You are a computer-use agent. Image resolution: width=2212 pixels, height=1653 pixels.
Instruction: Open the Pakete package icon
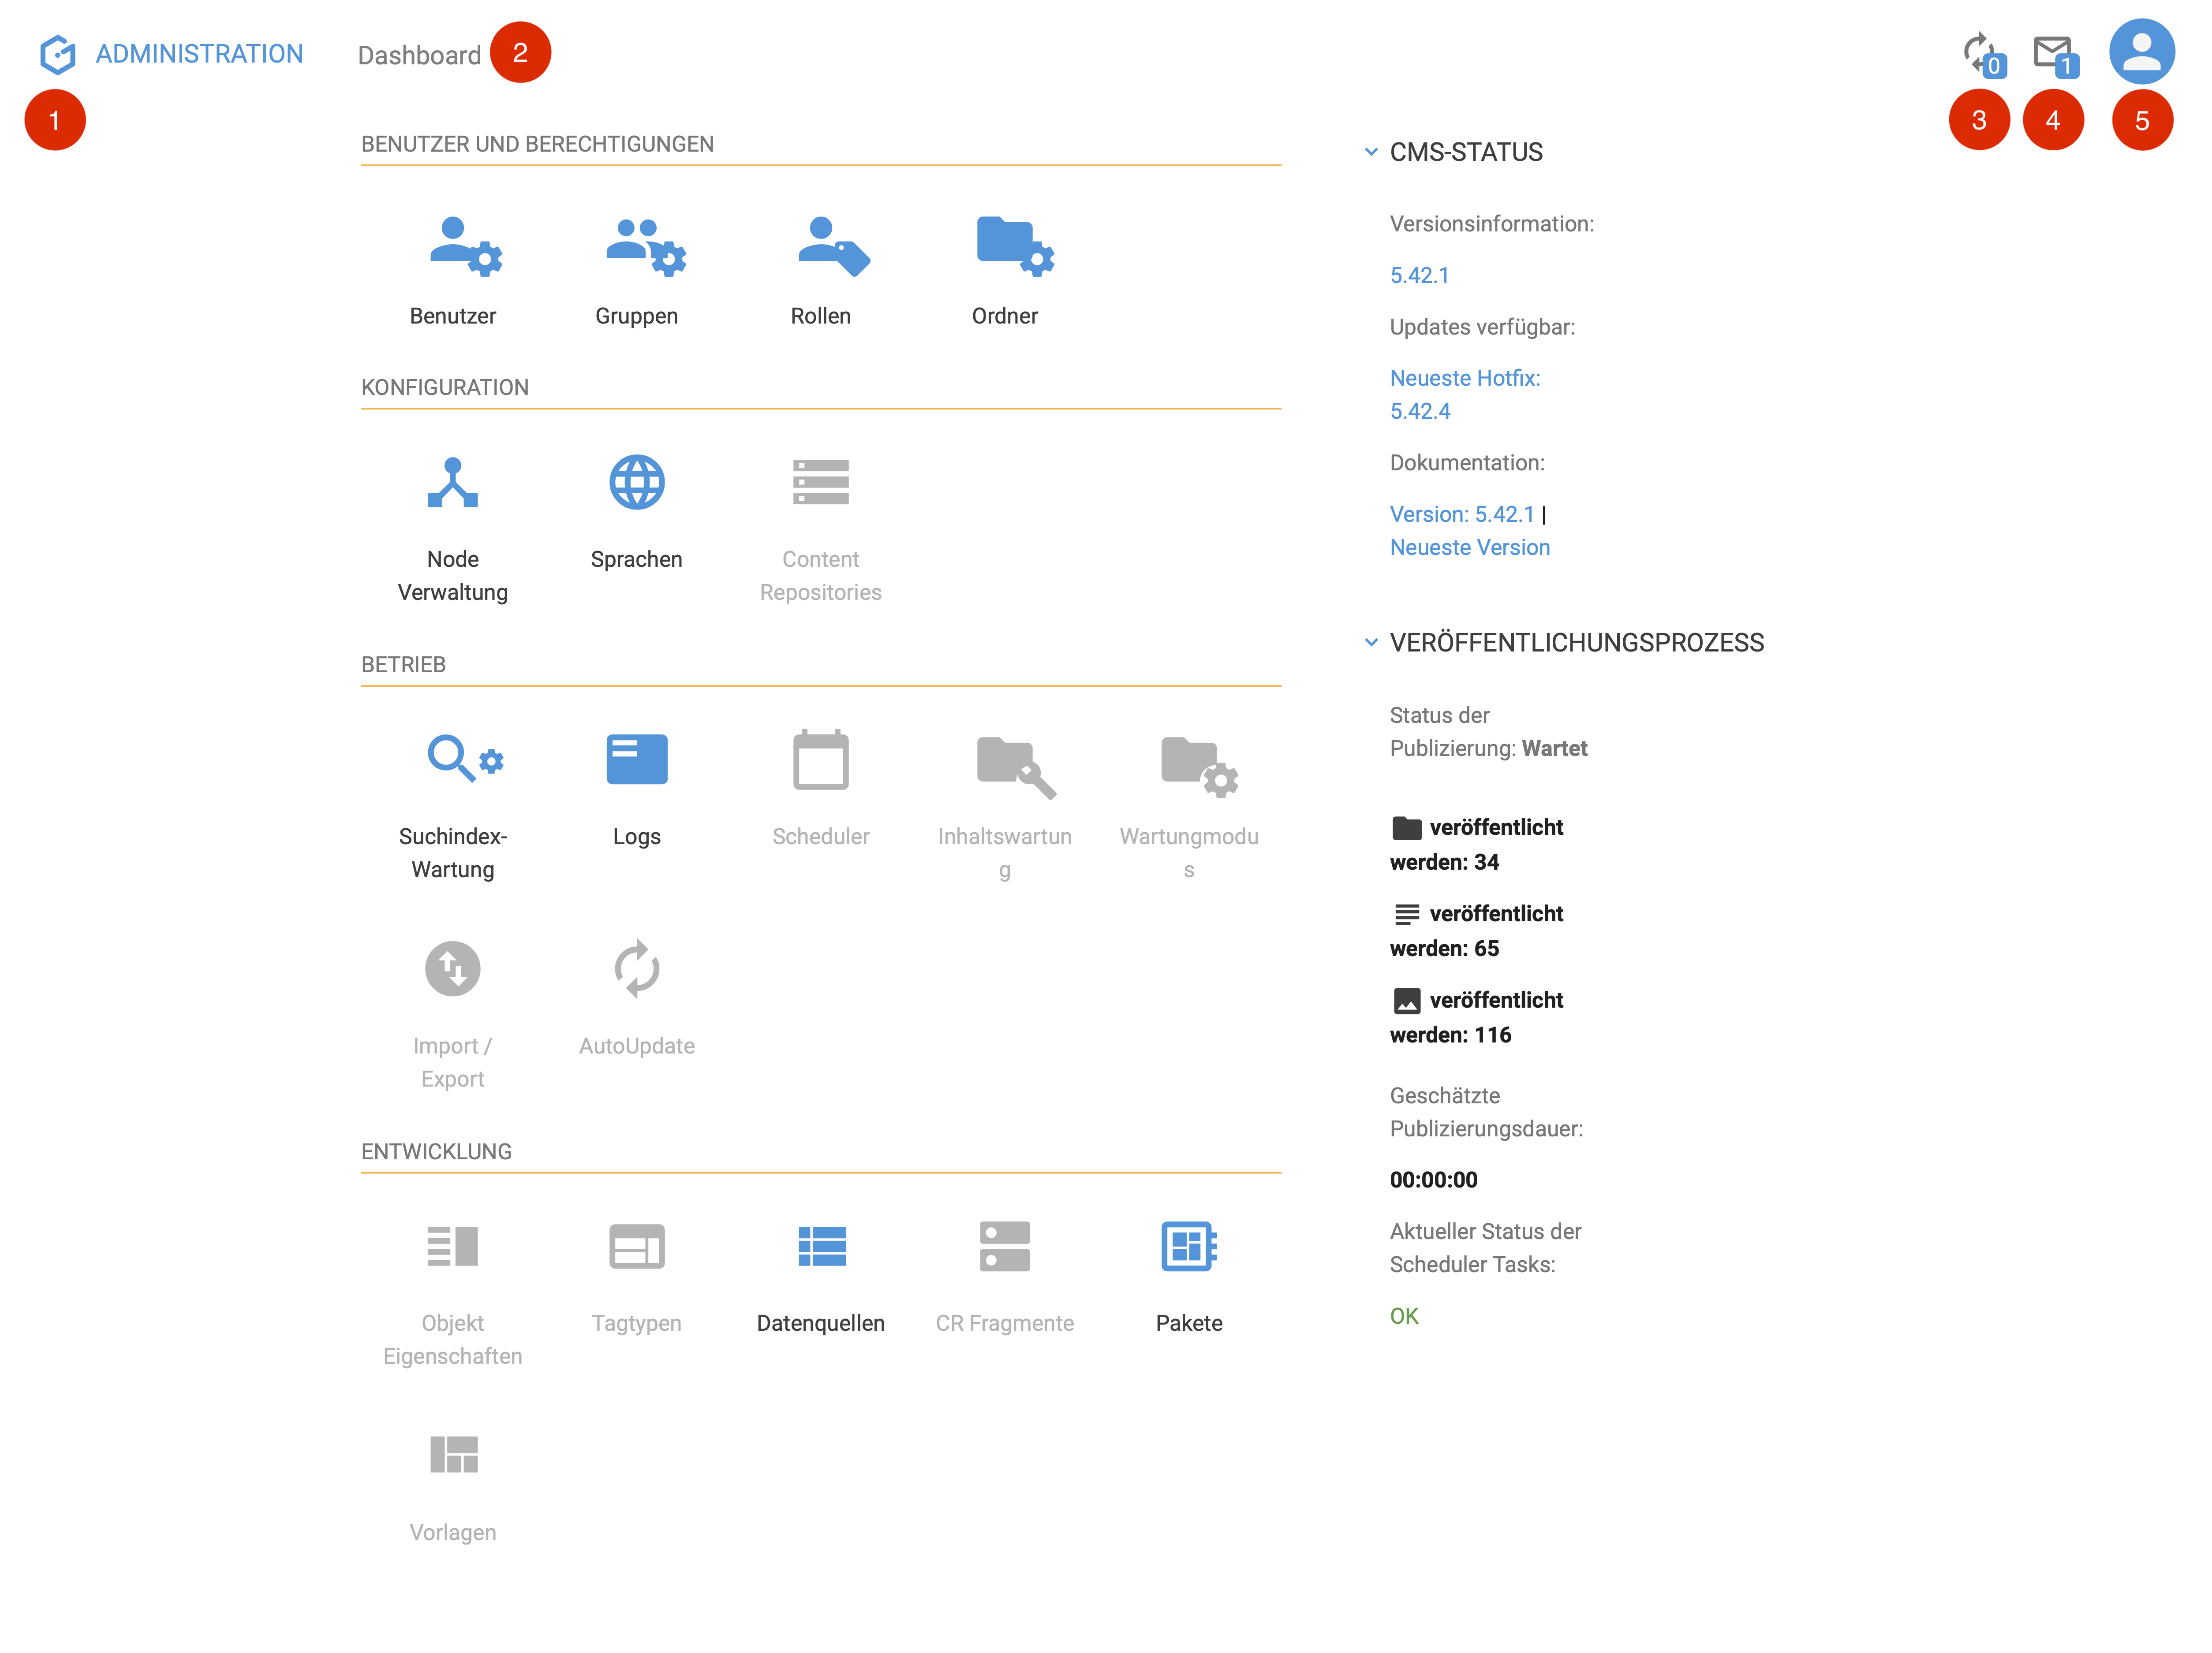(x=1189, y=1246)
